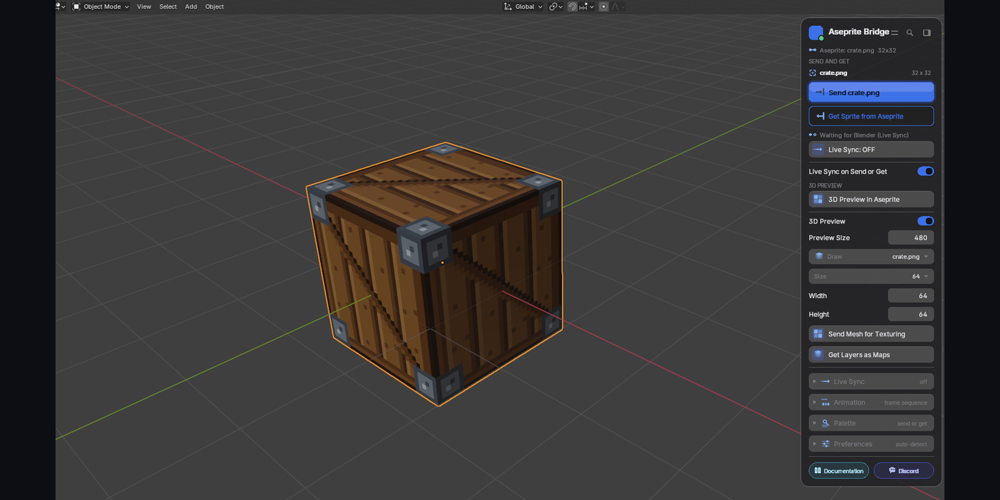Click the stacked layers icon in the Draw row
Screen dimensions: 1000x500
click(819, 256)
